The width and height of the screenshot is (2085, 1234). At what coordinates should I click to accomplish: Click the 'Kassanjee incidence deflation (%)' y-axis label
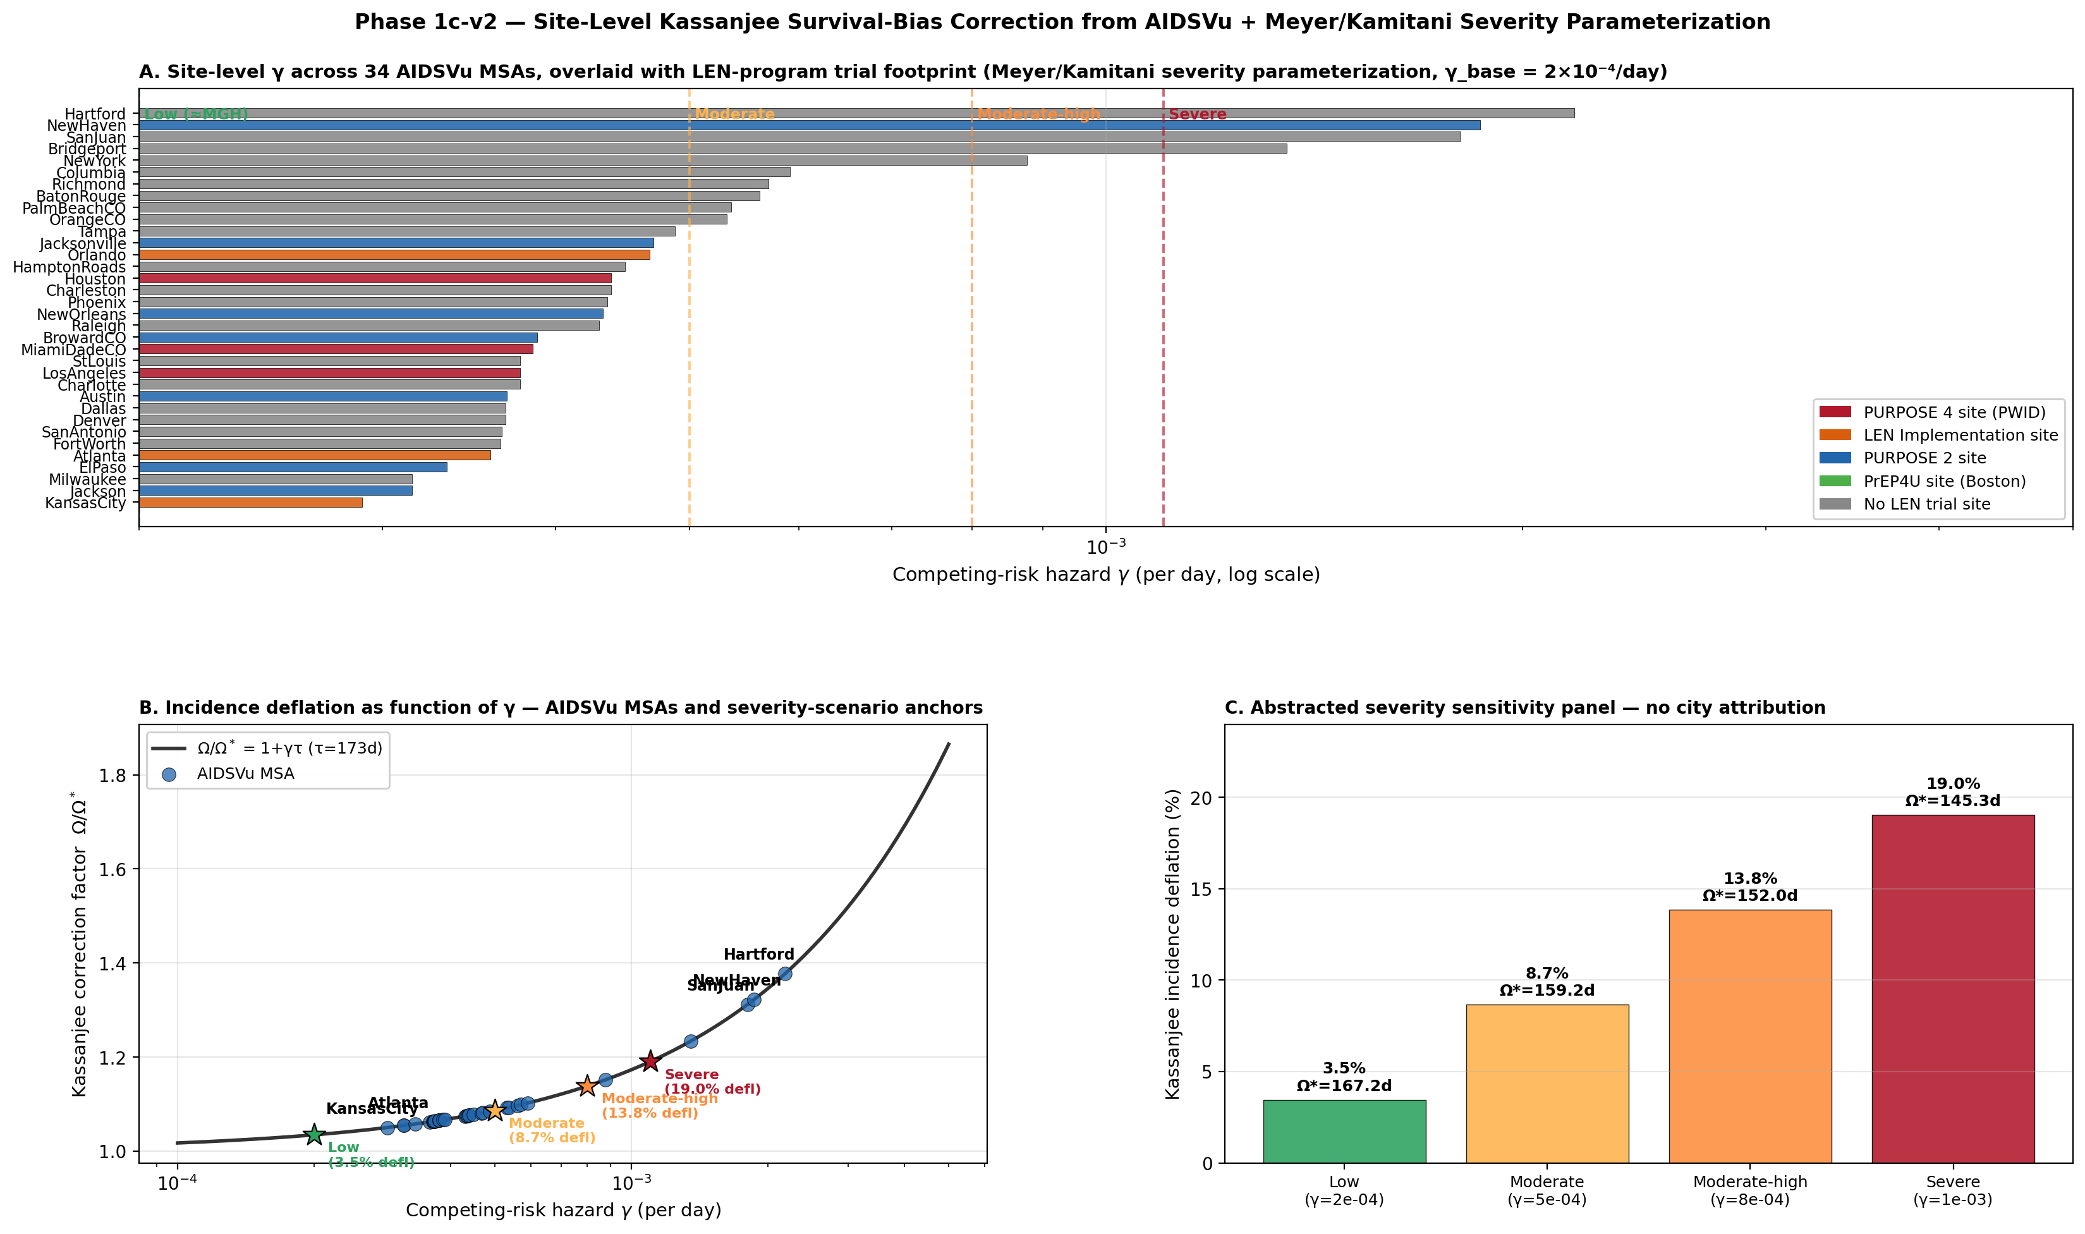pos(1172,944)
